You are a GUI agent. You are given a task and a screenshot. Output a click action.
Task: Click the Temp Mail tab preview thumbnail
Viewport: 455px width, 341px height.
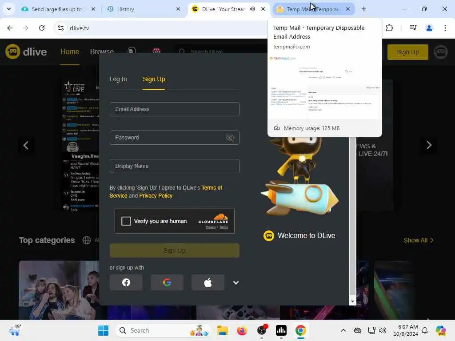coord(324,87)
